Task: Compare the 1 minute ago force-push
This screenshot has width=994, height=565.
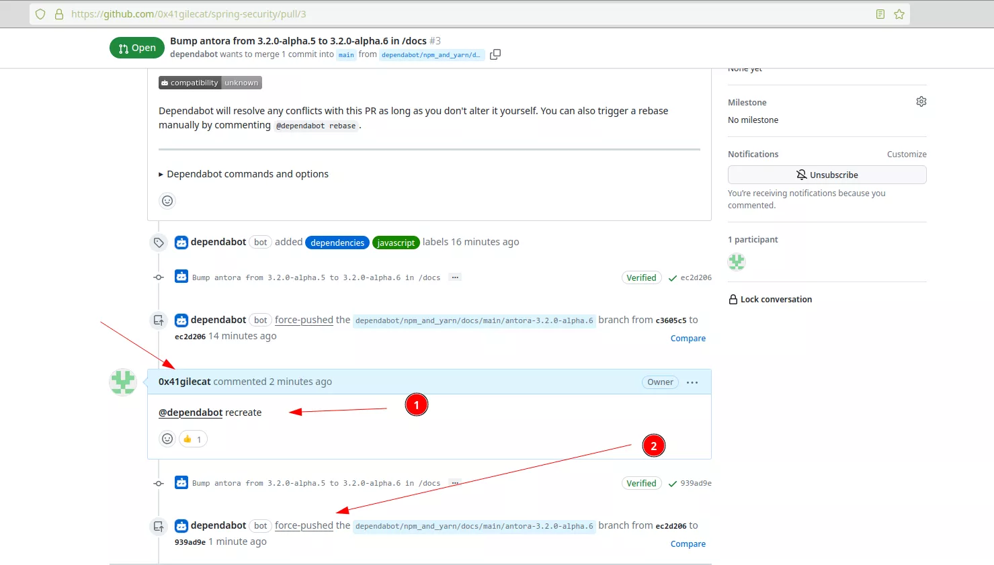Action: [688, 544]
